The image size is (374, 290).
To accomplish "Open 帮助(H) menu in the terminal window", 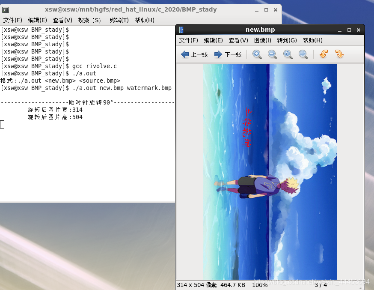I will point(144,20).
